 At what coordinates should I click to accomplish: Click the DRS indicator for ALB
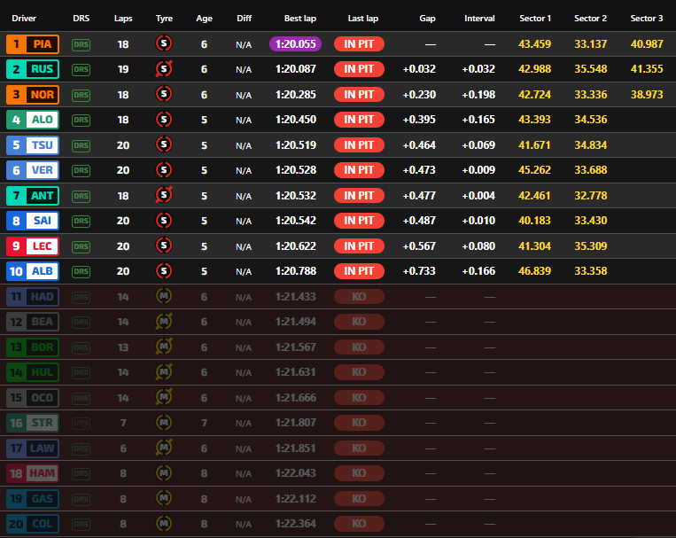81,271
